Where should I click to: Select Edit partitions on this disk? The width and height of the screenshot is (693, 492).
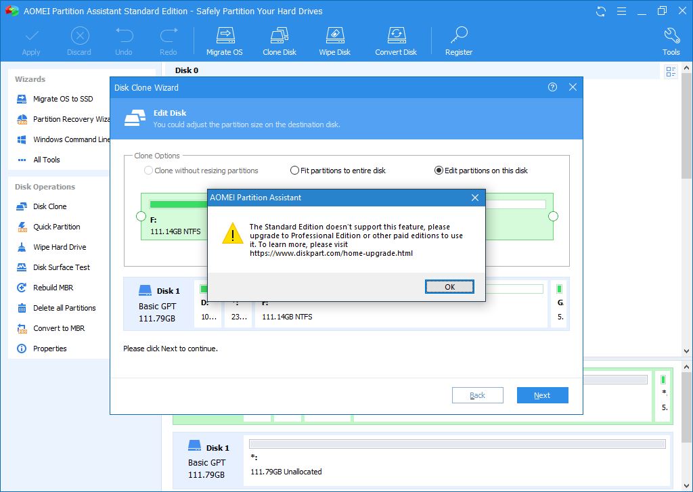click(x=439, y=171)
